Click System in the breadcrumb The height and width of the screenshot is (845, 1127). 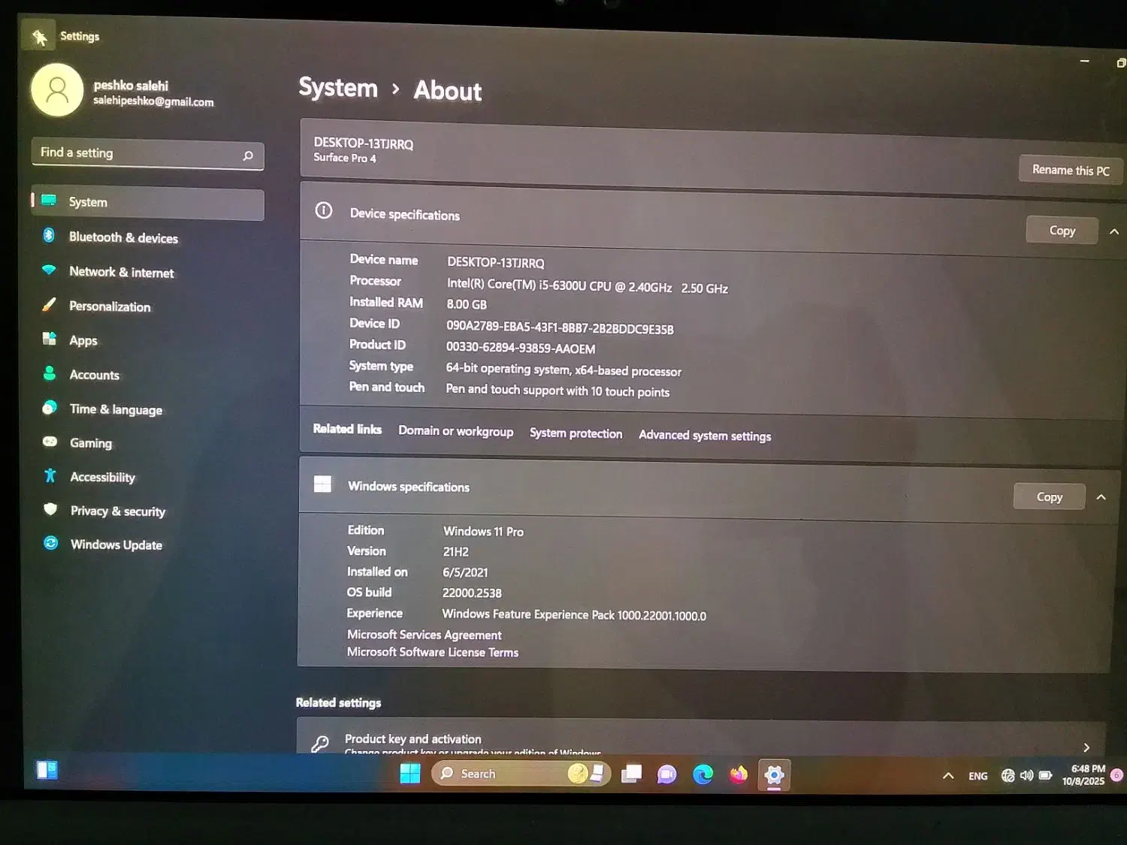pos(338,87)
